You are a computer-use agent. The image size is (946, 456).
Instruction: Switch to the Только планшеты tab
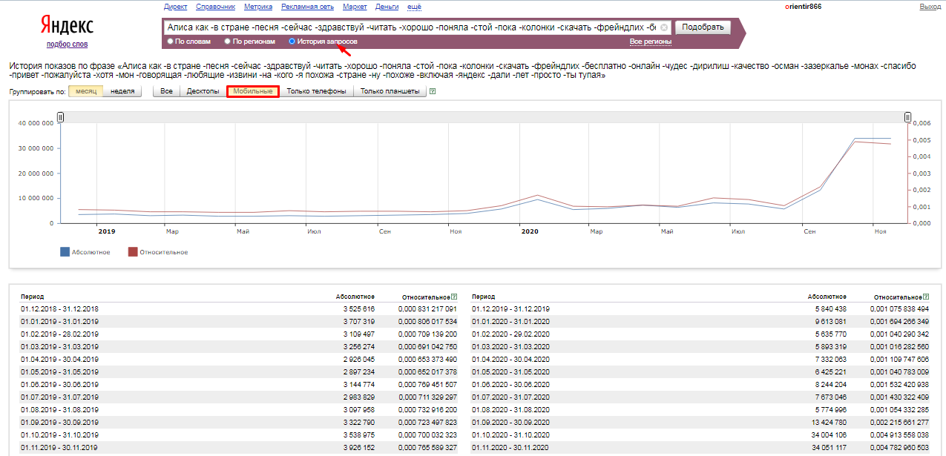point(390,92)
